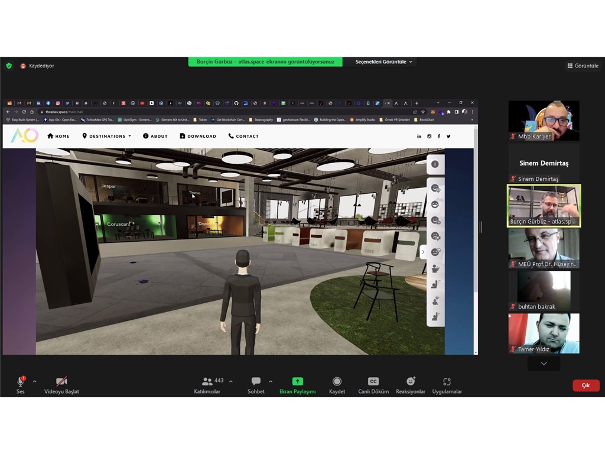Show hidden bookmarks overflow chevron
Screen dimensions: 605x454
[472, 119]
